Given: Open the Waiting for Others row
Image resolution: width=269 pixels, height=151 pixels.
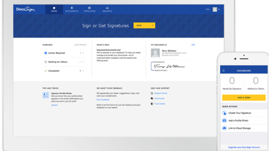Looking at the screenshot, I should tap(64, 62).
